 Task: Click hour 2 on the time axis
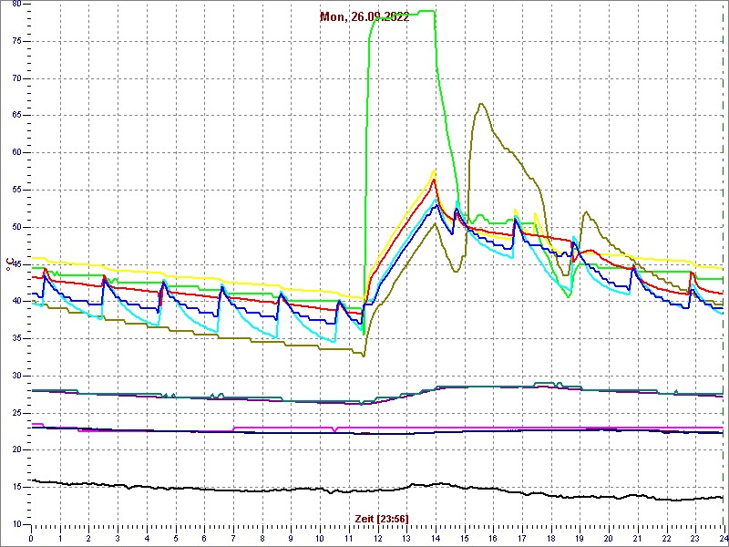[x=88, y=538]
